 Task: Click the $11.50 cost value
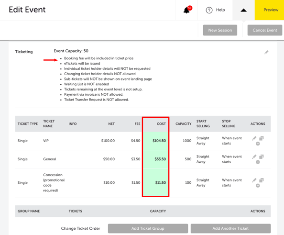[161, 183]
